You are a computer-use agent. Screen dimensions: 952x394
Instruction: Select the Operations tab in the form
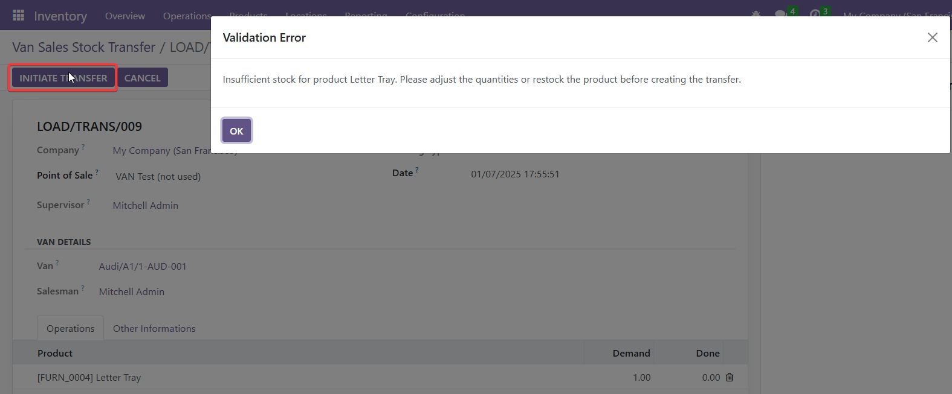coord(70,328)
